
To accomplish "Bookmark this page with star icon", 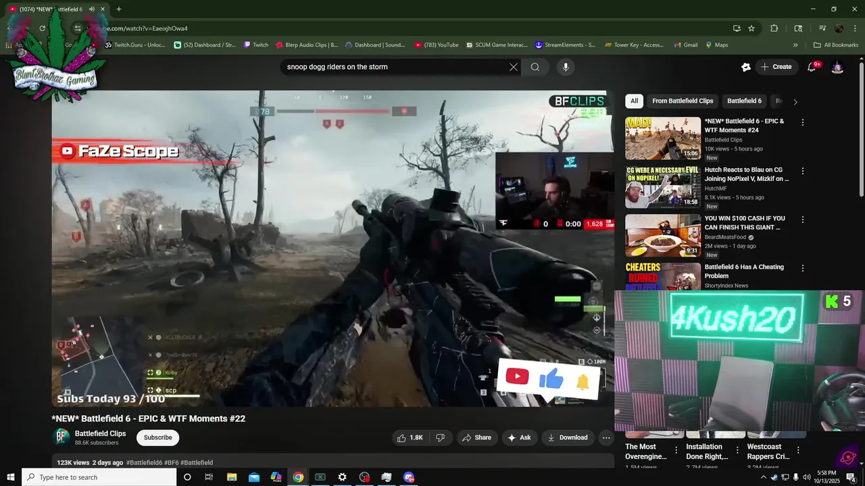I will [x=751, y=28].
